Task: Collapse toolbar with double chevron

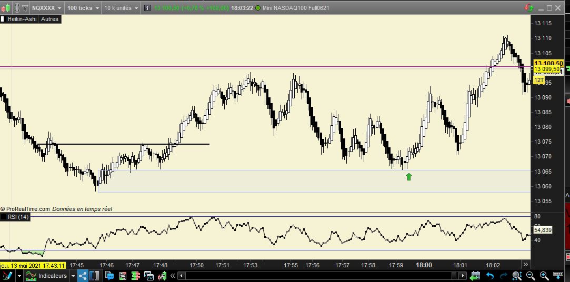Action: click(173, 276)
